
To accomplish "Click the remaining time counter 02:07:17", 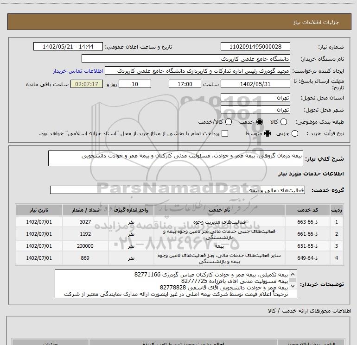I will click(x=87, y=84).
